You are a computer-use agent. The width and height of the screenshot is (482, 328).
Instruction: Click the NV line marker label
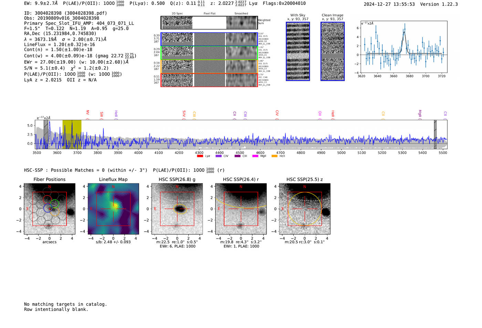point(88,113)
